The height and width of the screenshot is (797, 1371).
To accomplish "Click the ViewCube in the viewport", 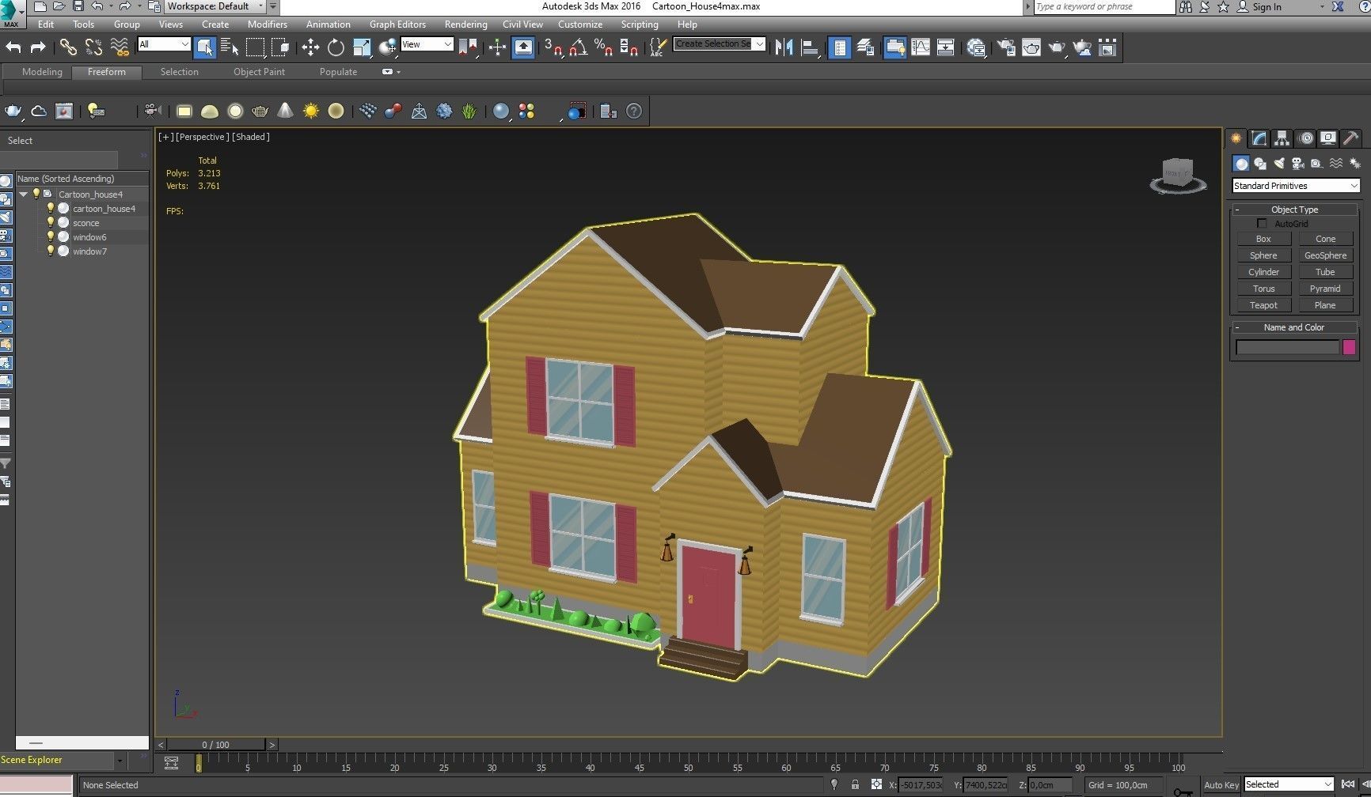I will 1178,175.
